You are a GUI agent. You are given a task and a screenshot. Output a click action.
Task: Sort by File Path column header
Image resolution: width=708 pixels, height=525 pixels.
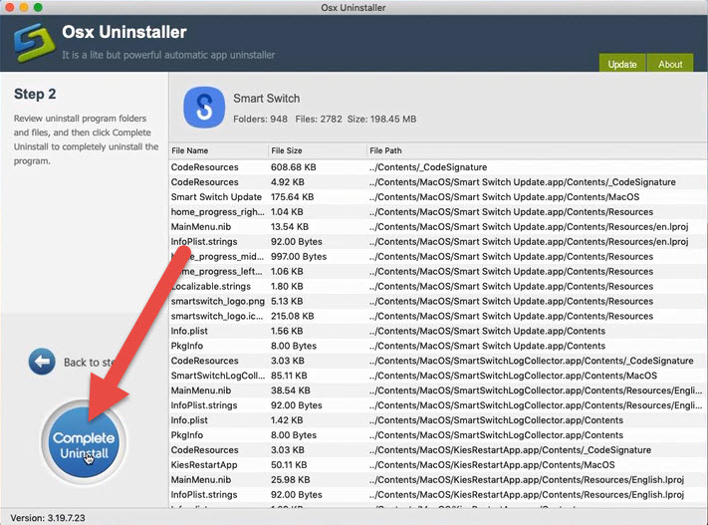coord(537,150)
